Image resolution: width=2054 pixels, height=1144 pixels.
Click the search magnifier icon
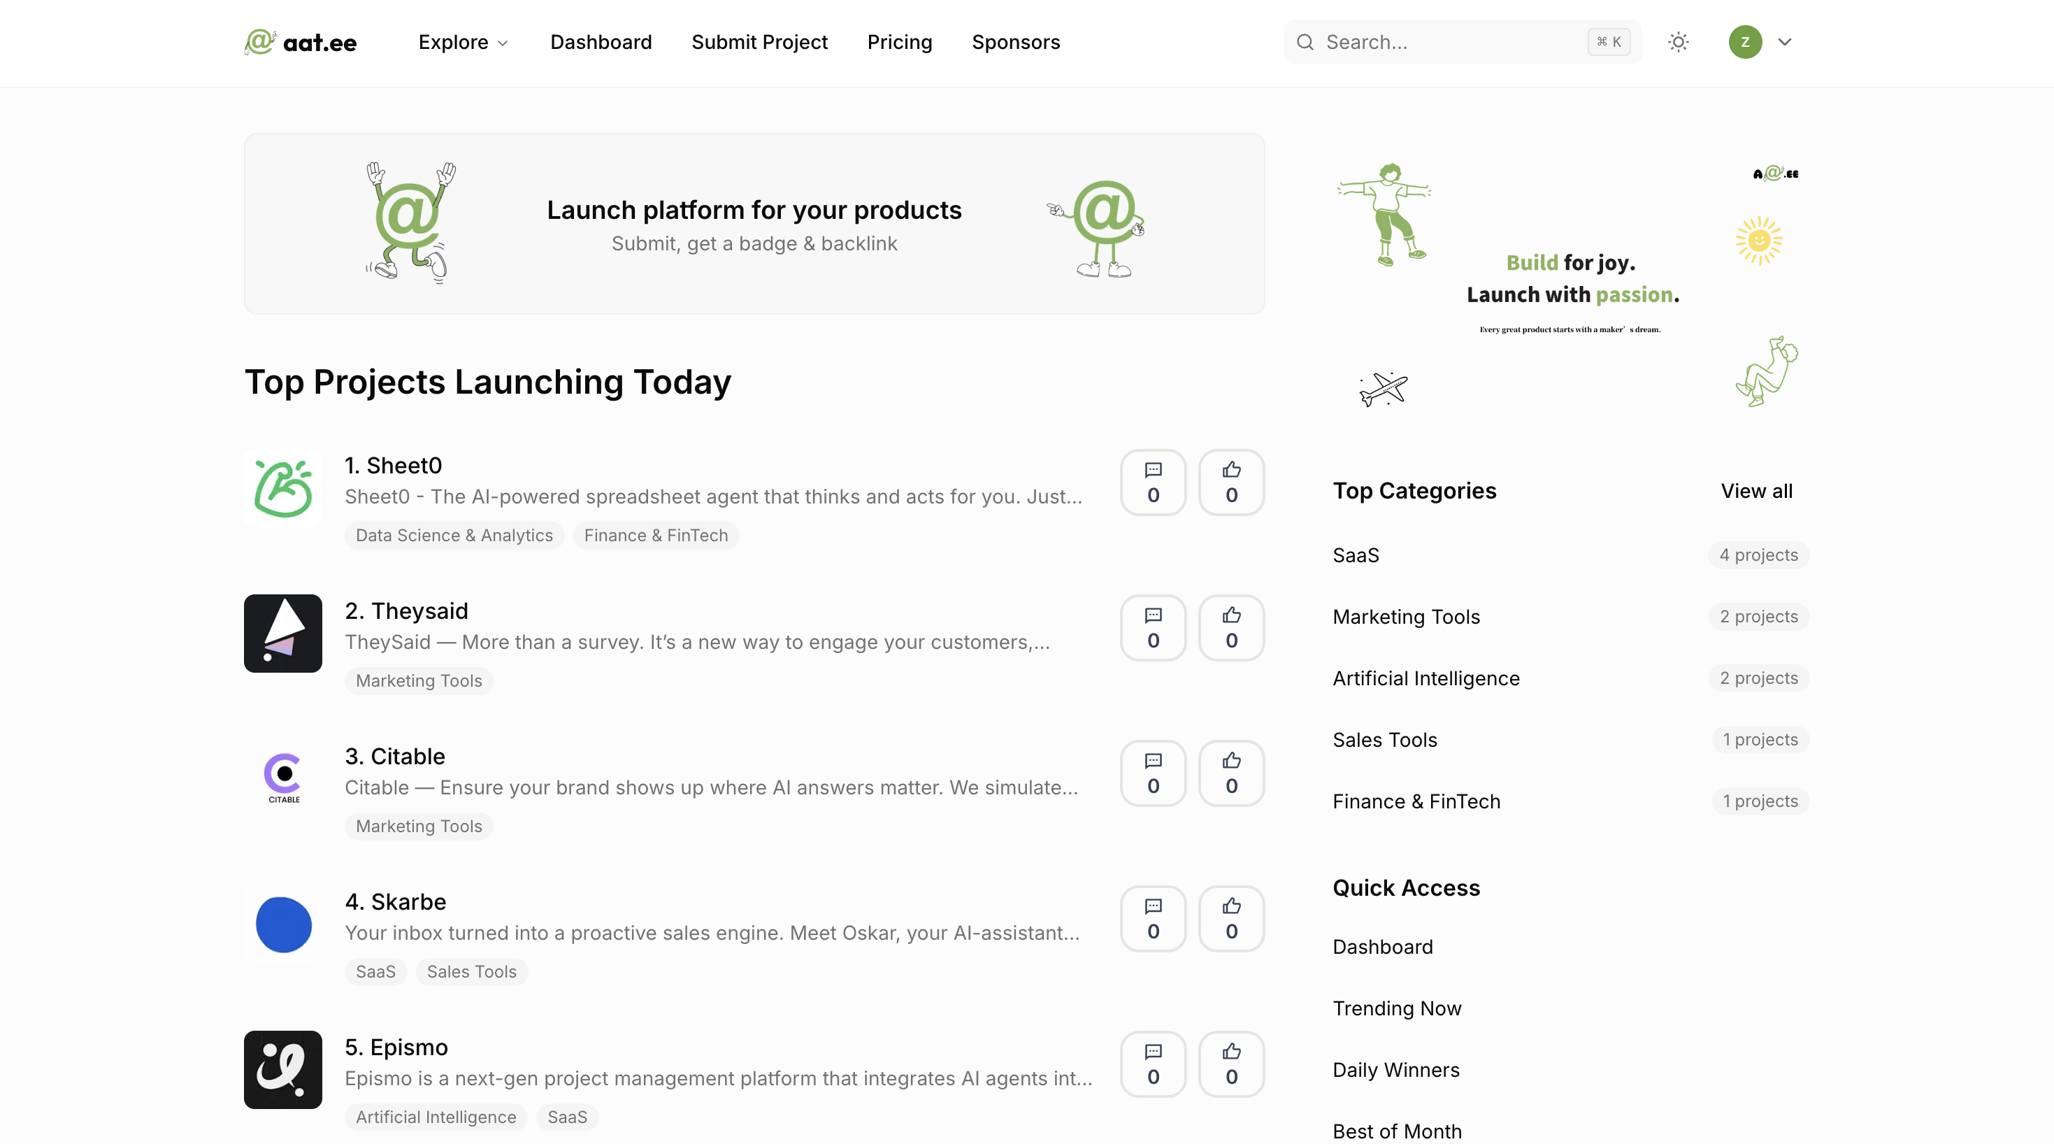1305,41
